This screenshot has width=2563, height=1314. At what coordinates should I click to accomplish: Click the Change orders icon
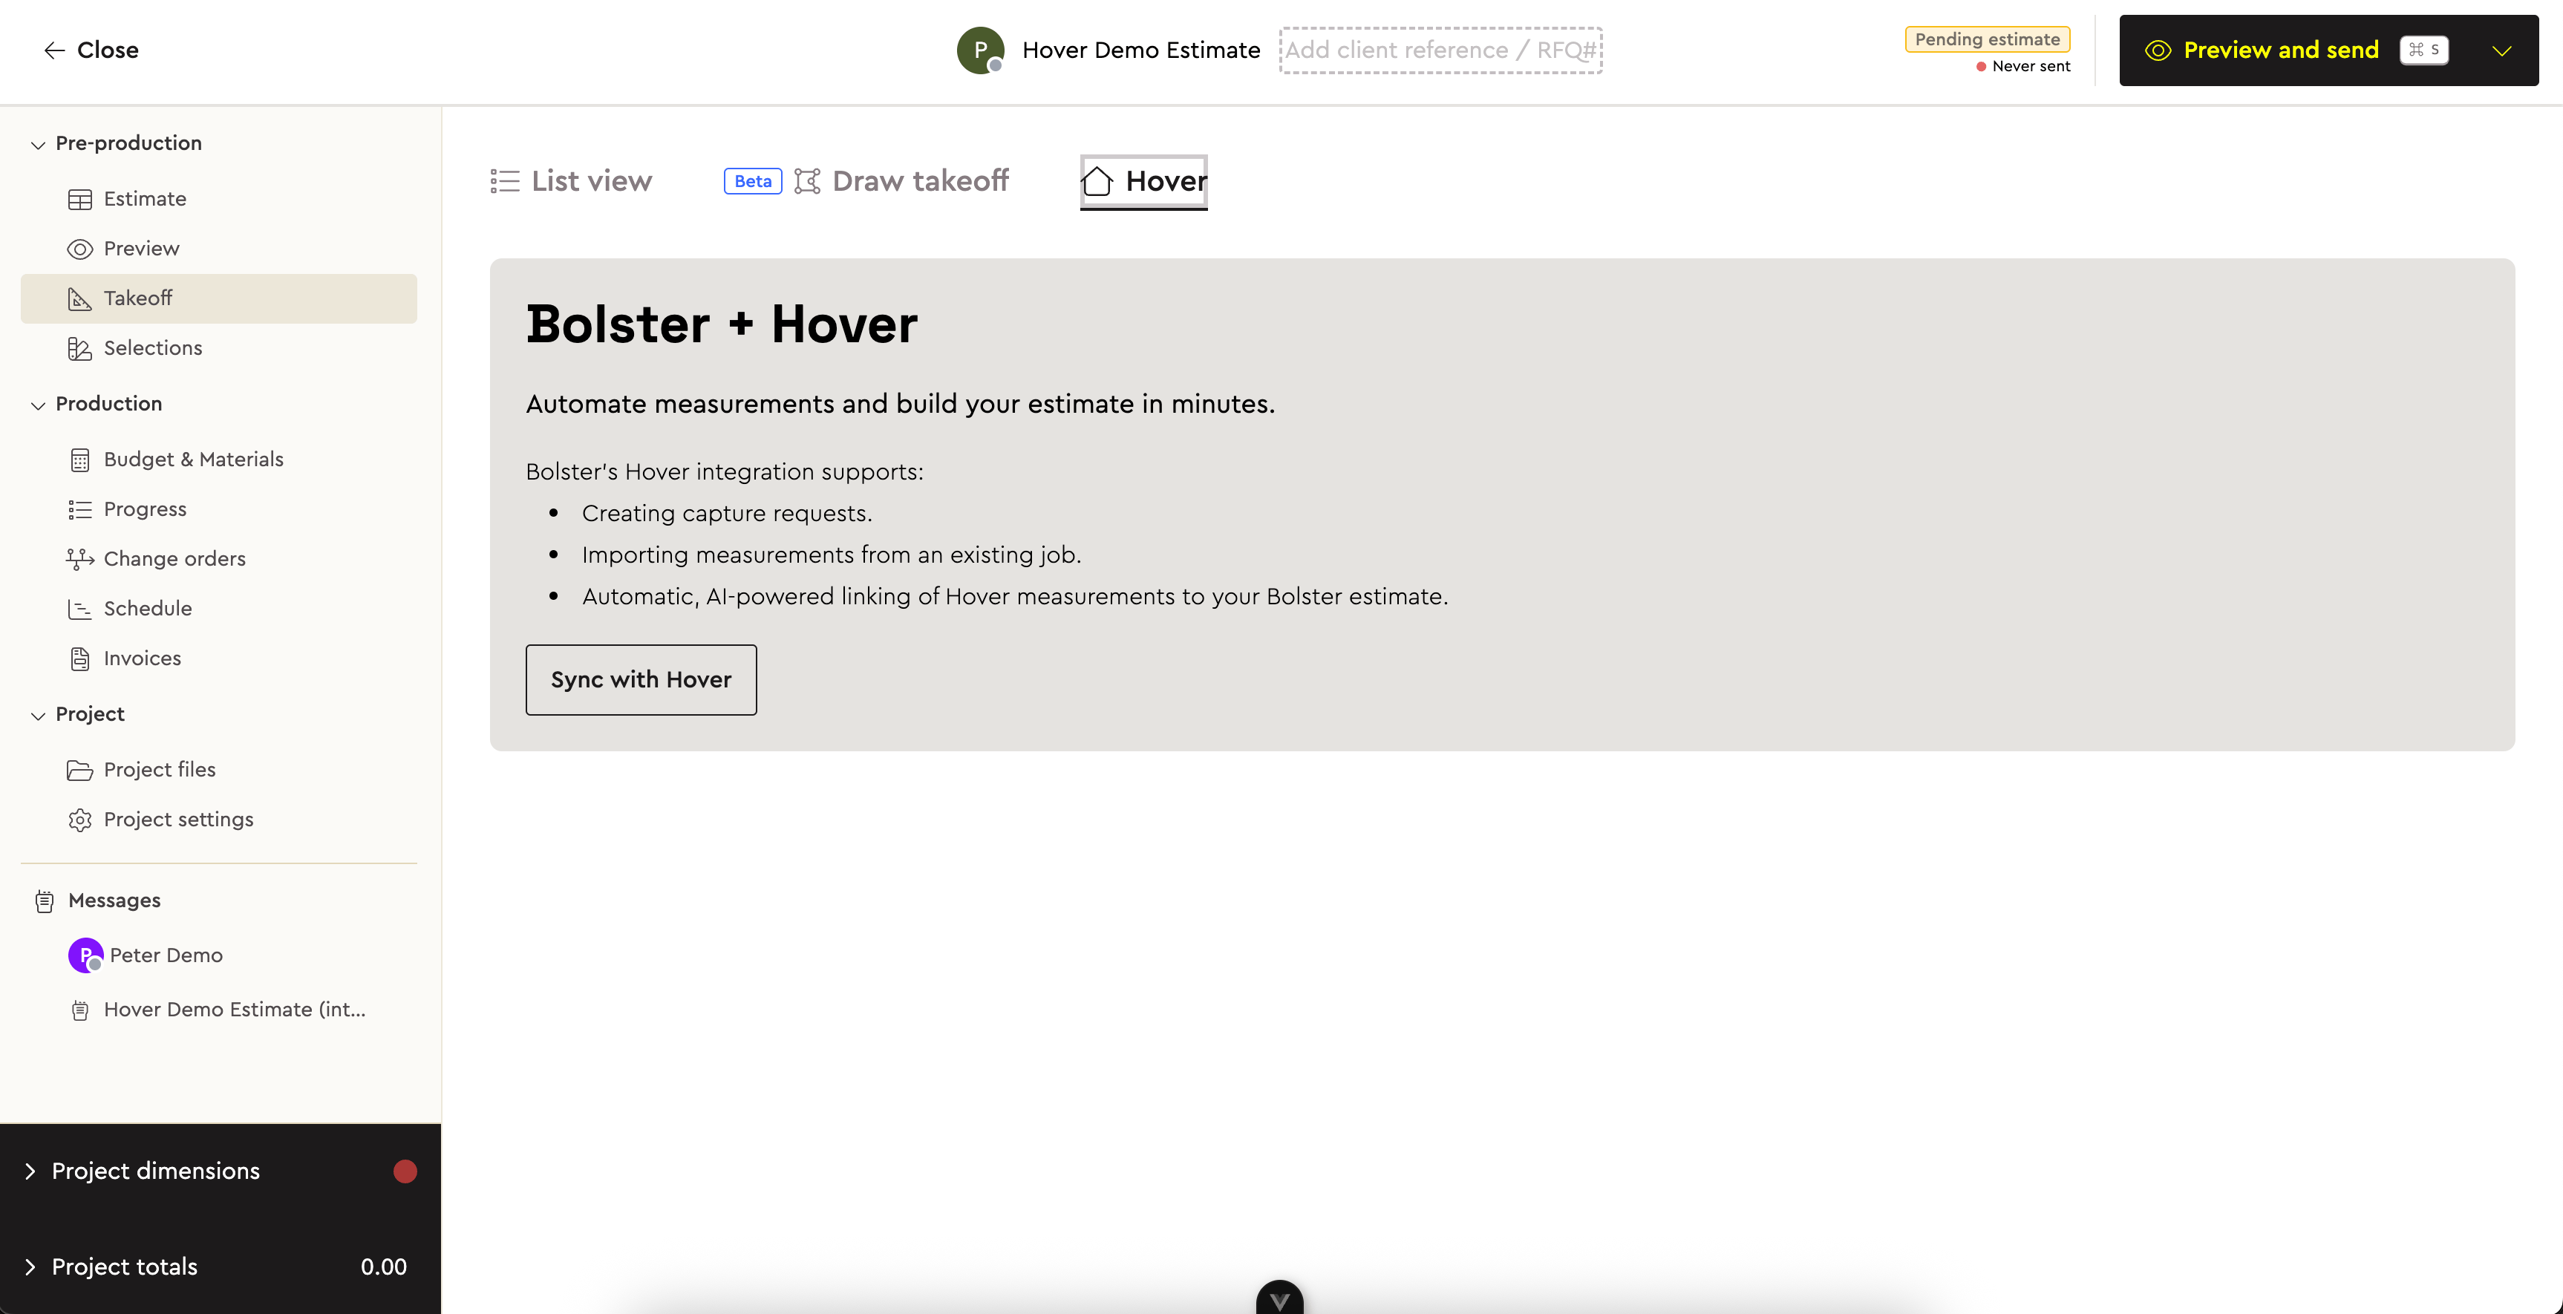coord(81,558)
